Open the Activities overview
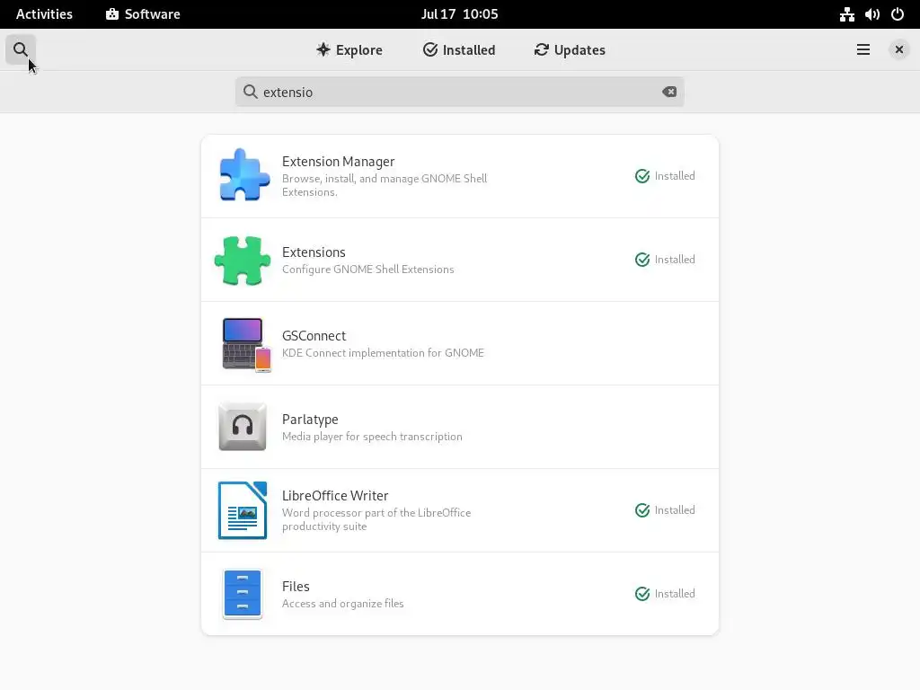The height and width of the screenshot is (690, 920). click(44, 14)
